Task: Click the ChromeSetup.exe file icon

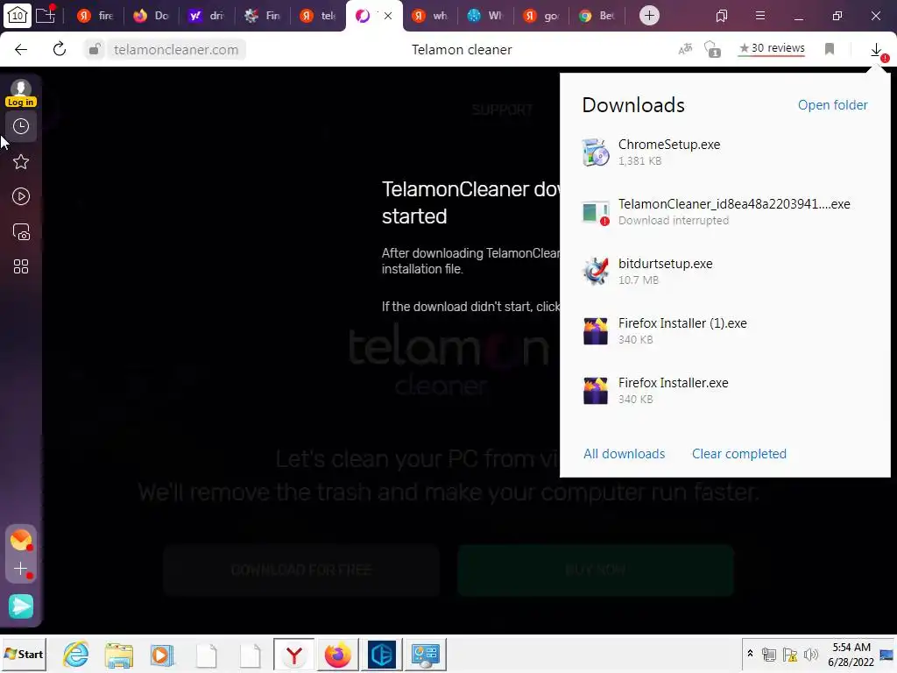Action: [x=596, y=152]
